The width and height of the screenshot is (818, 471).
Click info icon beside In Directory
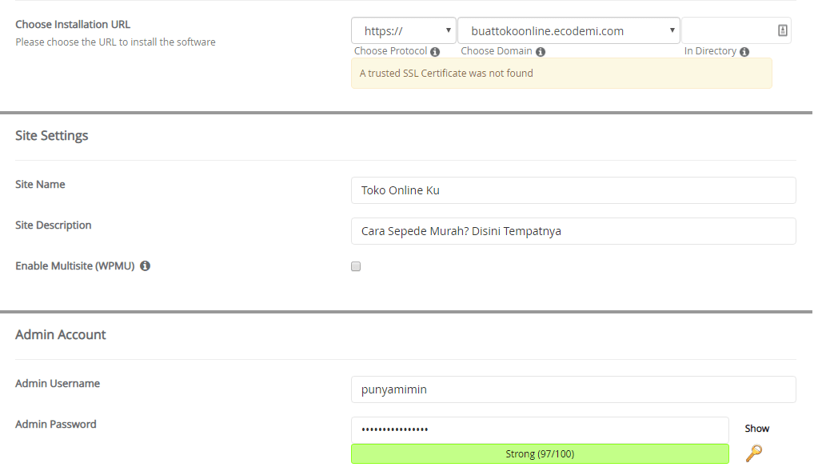744,52
